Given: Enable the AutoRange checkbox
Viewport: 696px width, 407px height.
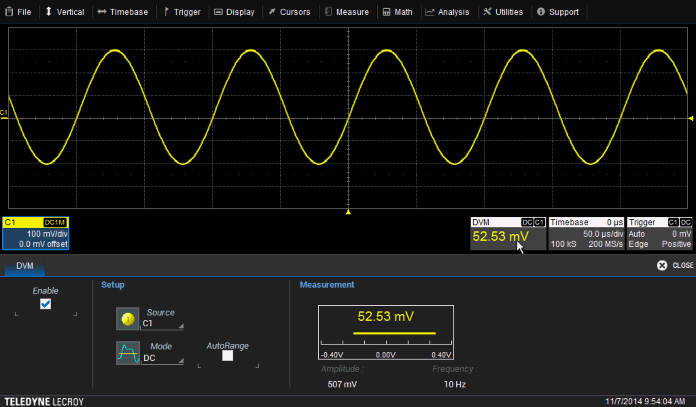Looking at the screenshot, I should tap(228, 356).
